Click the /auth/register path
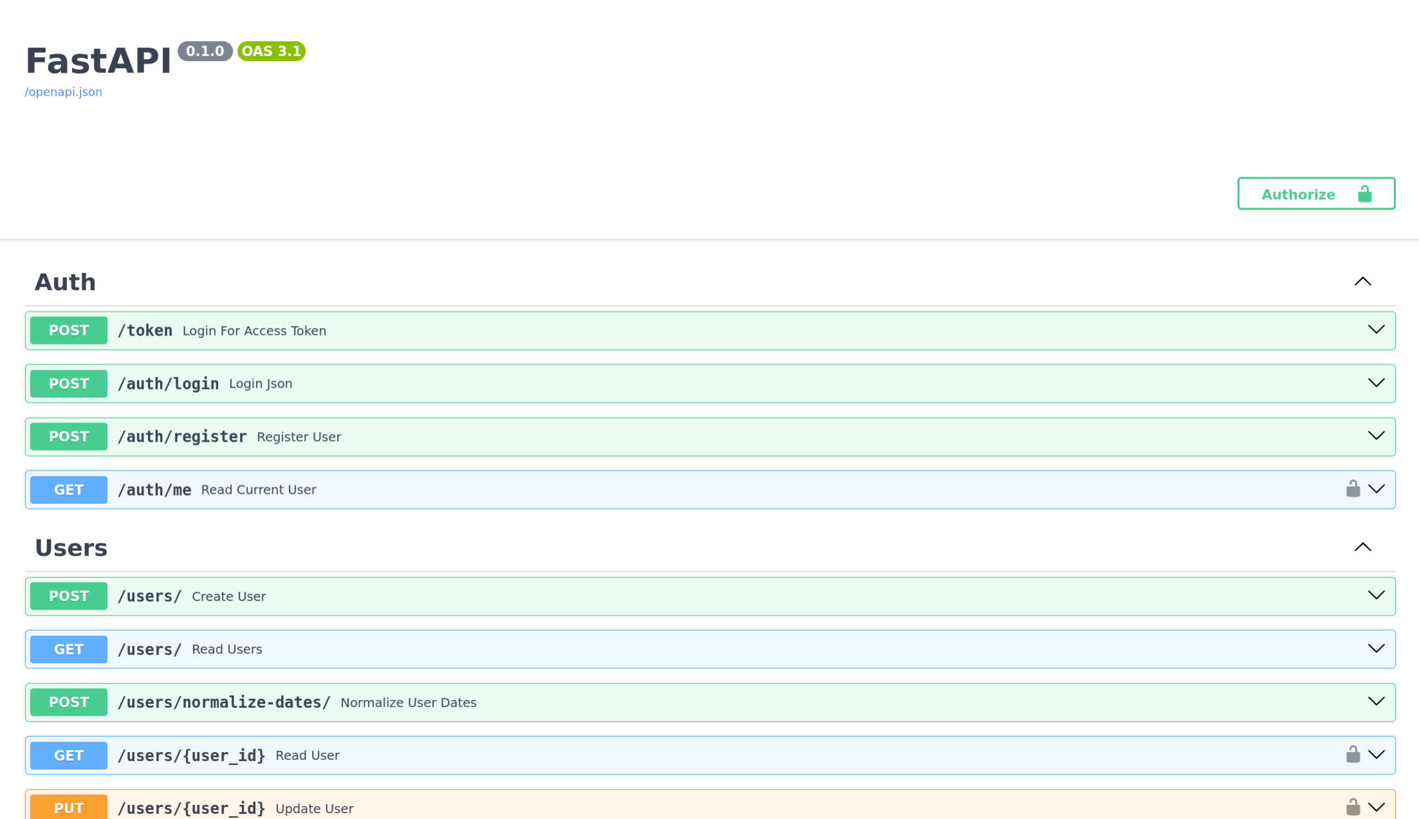1419x819 pixels. 183,437
